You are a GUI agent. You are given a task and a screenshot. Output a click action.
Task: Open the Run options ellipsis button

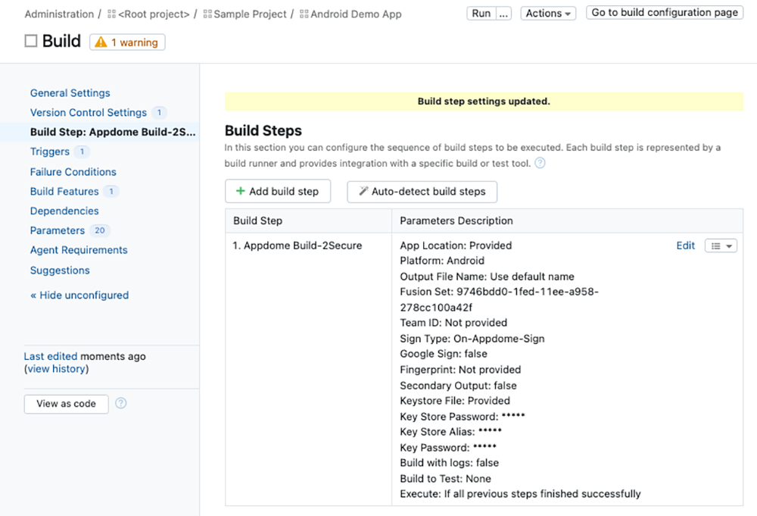[504, 13]
